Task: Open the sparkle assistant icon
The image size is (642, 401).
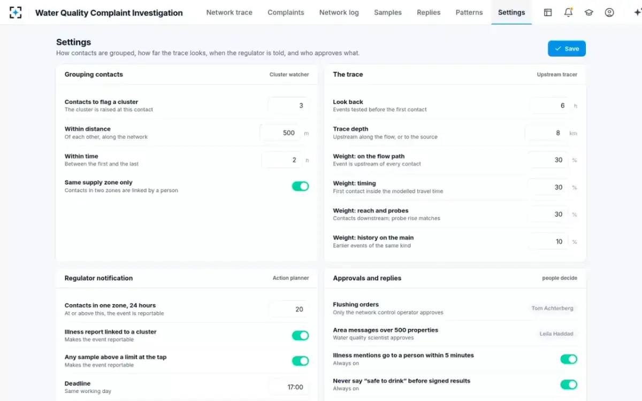Action: coord(637,12)
